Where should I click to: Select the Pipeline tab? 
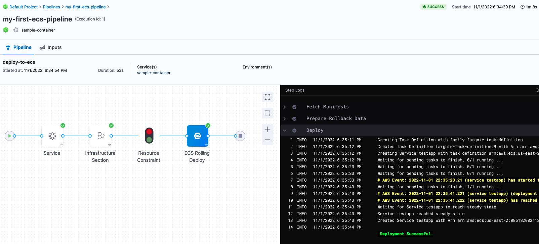19,47
